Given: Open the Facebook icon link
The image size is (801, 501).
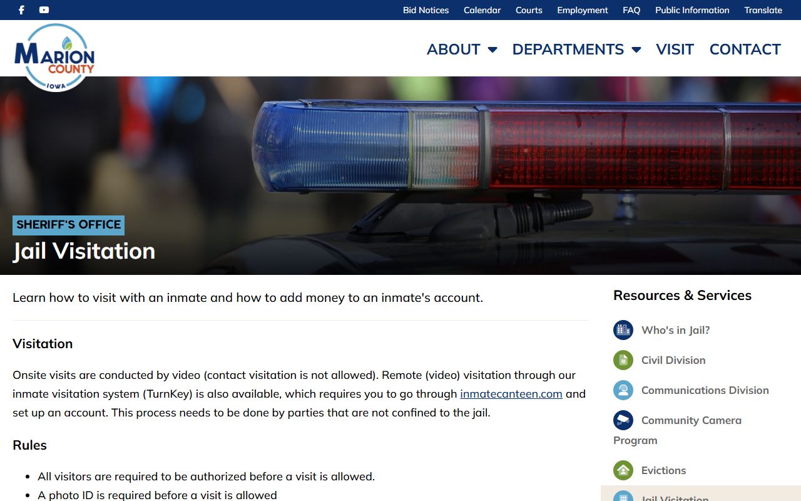Looking at the screenshot, I should coord(21,10).
